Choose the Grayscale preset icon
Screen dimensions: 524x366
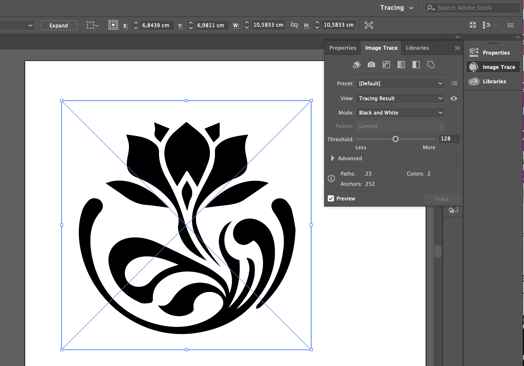pos(401,65)
